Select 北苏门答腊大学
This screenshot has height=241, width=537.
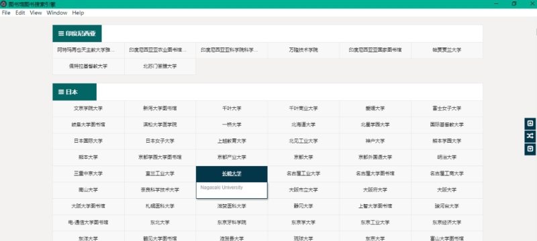tap(160, 66)
